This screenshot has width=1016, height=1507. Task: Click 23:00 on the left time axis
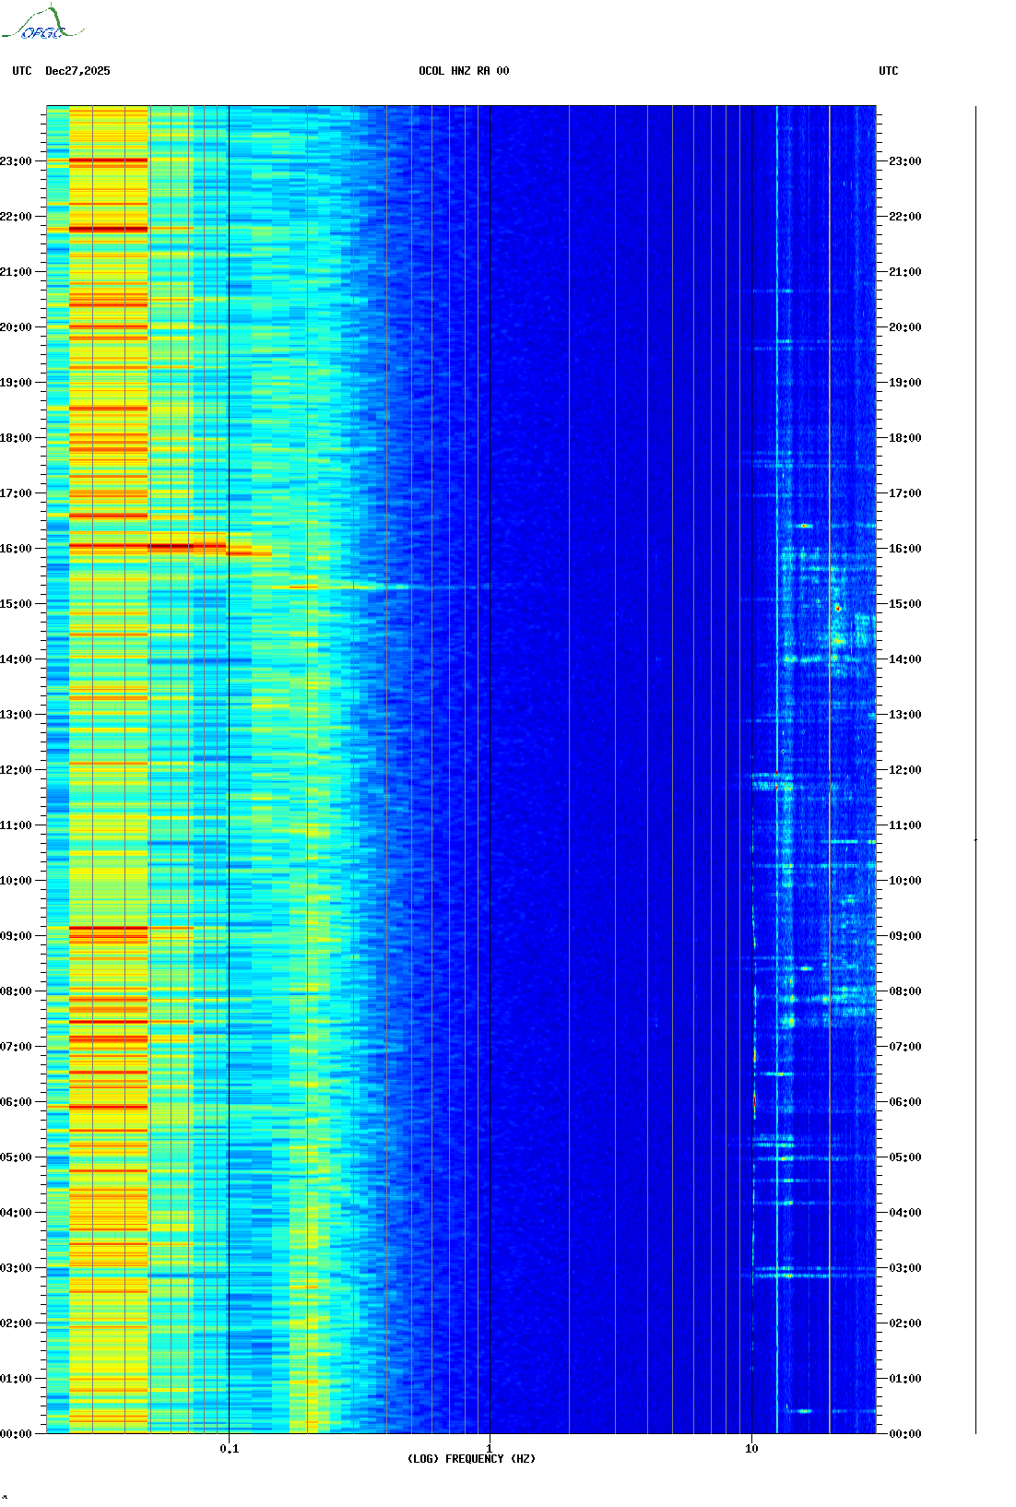[x=16, y=161]
